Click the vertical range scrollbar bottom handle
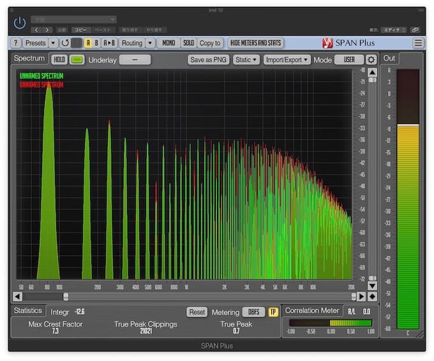The image size is (434, 361). pyautogui.click(x=372, y=278)
